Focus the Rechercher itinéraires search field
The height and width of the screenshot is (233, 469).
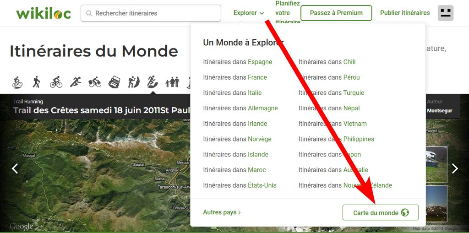[151, 13]
